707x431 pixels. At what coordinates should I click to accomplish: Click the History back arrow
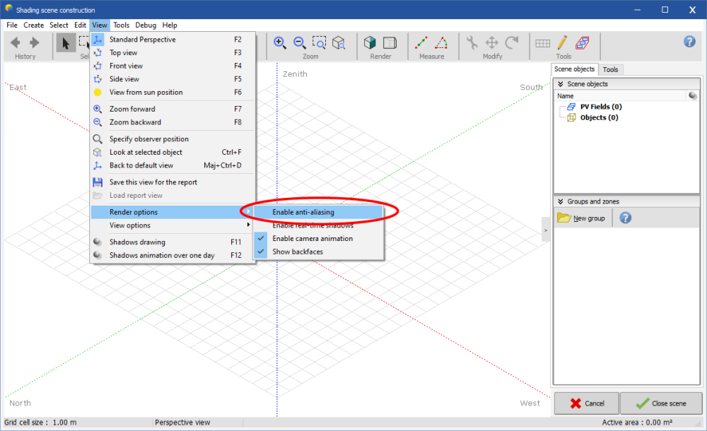16,43
